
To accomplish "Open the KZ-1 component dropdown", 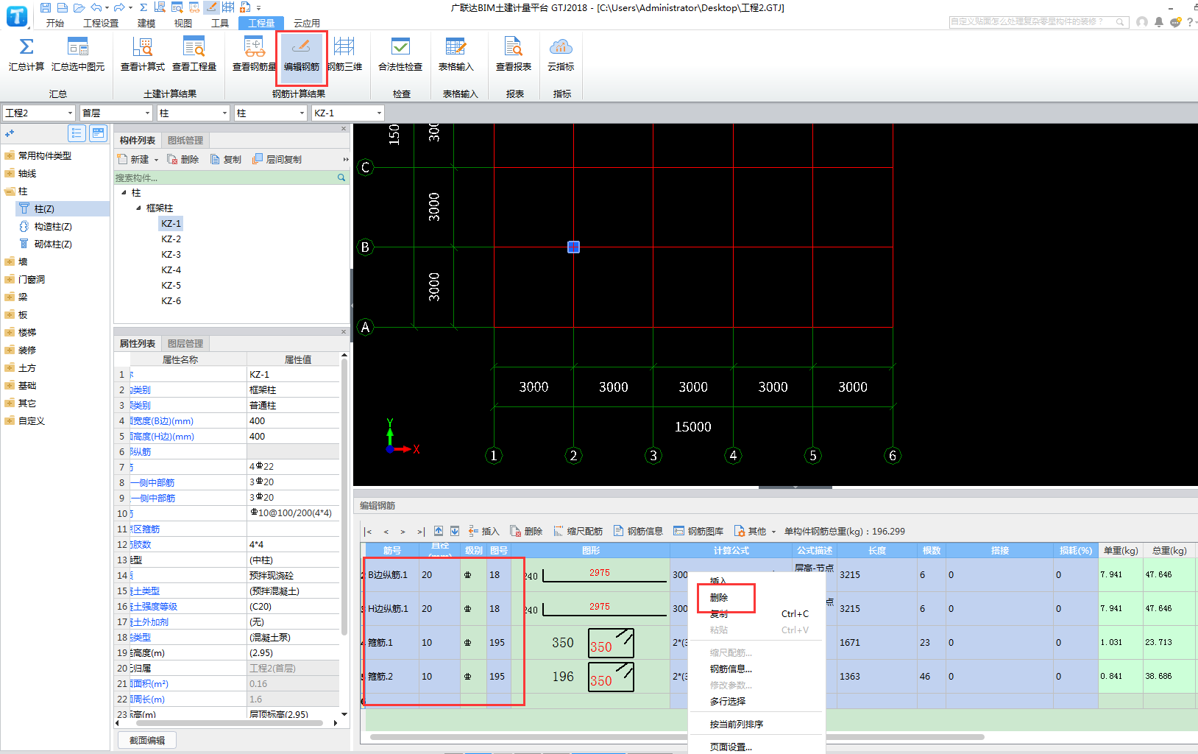I will (348, 113).
